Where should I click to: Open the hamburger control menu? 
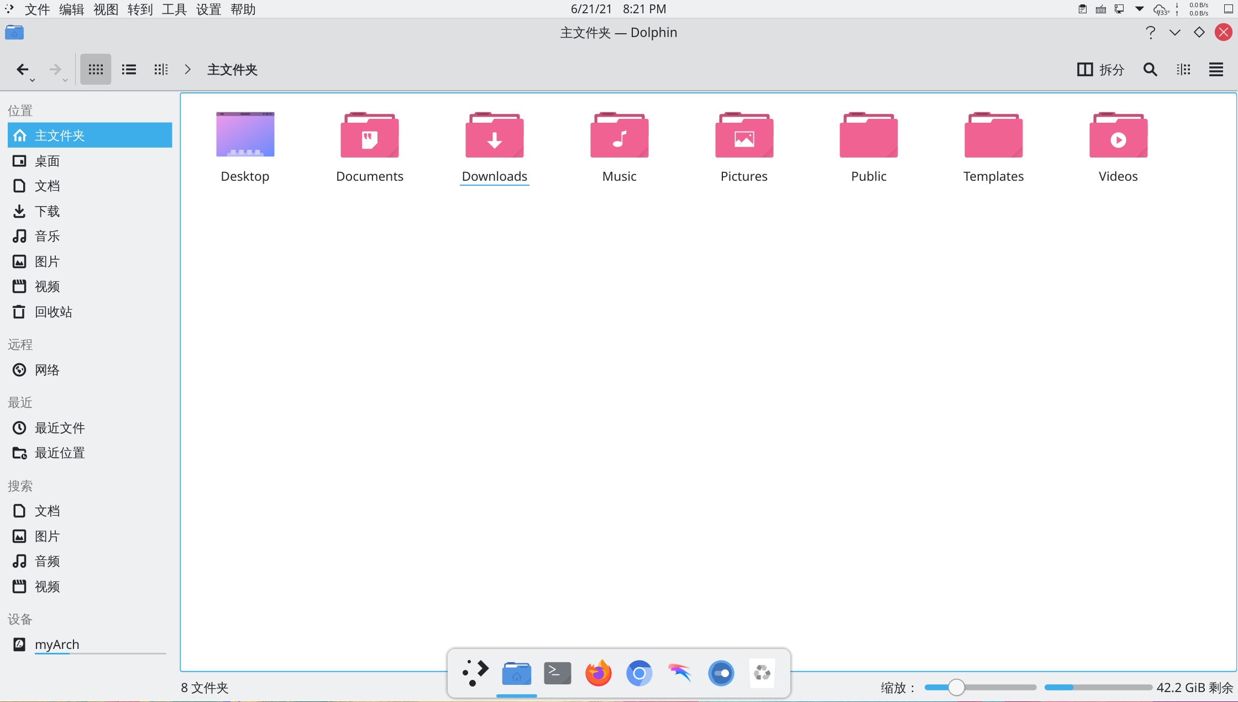[x=1215, y=69]
